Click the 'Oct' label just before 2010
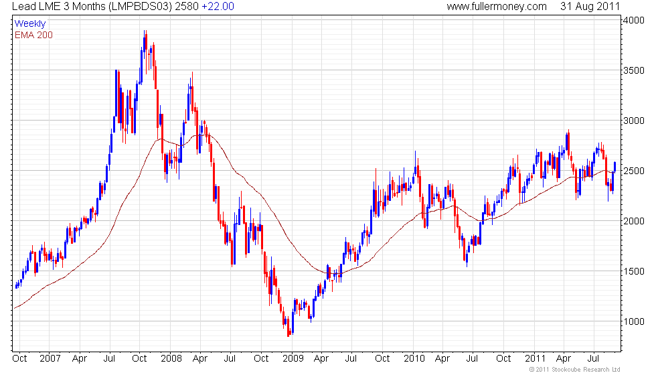 [x=382, y=359]
